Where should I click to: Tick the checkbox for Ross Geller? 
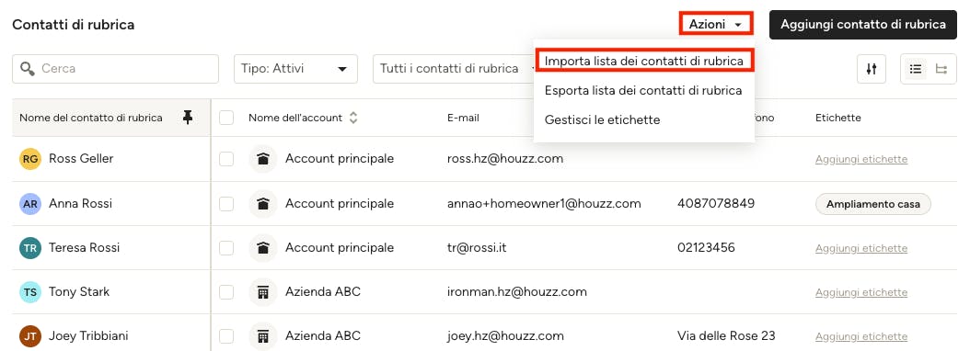pos(226,159)
